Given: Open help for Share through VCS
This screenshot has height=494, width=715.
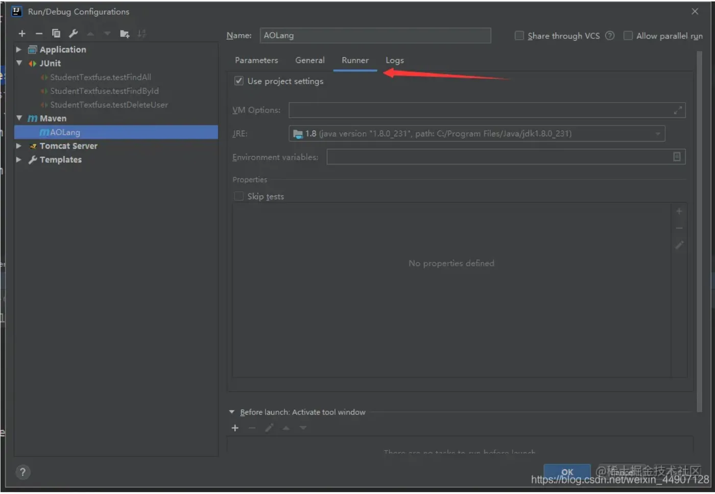Looking at the screenshot, I should (610, 36).
